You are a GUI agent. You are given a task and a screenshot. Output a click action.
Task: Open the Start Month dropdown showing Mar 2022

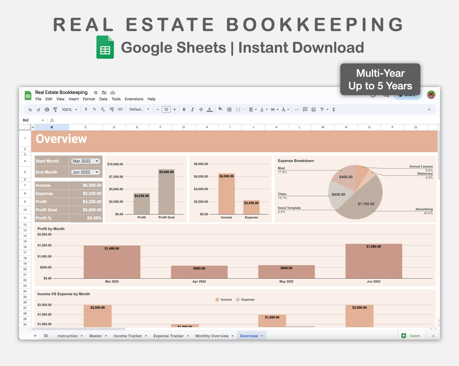[85, 161]
